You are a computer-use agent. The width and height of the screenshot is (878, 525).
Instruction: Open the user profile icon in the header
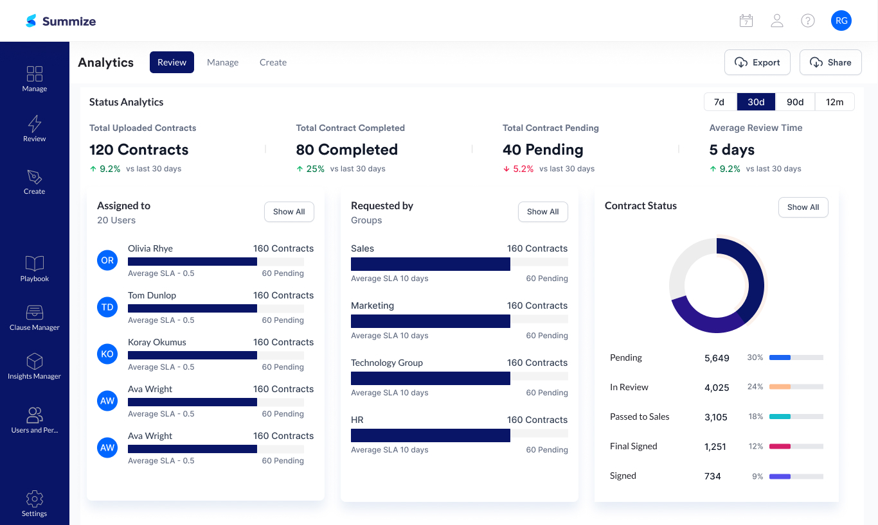[x=777, y=21]
